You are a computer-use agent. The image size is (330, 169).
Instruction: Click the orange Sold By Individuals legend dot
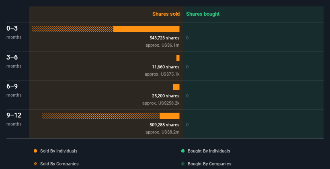point(35,151)
